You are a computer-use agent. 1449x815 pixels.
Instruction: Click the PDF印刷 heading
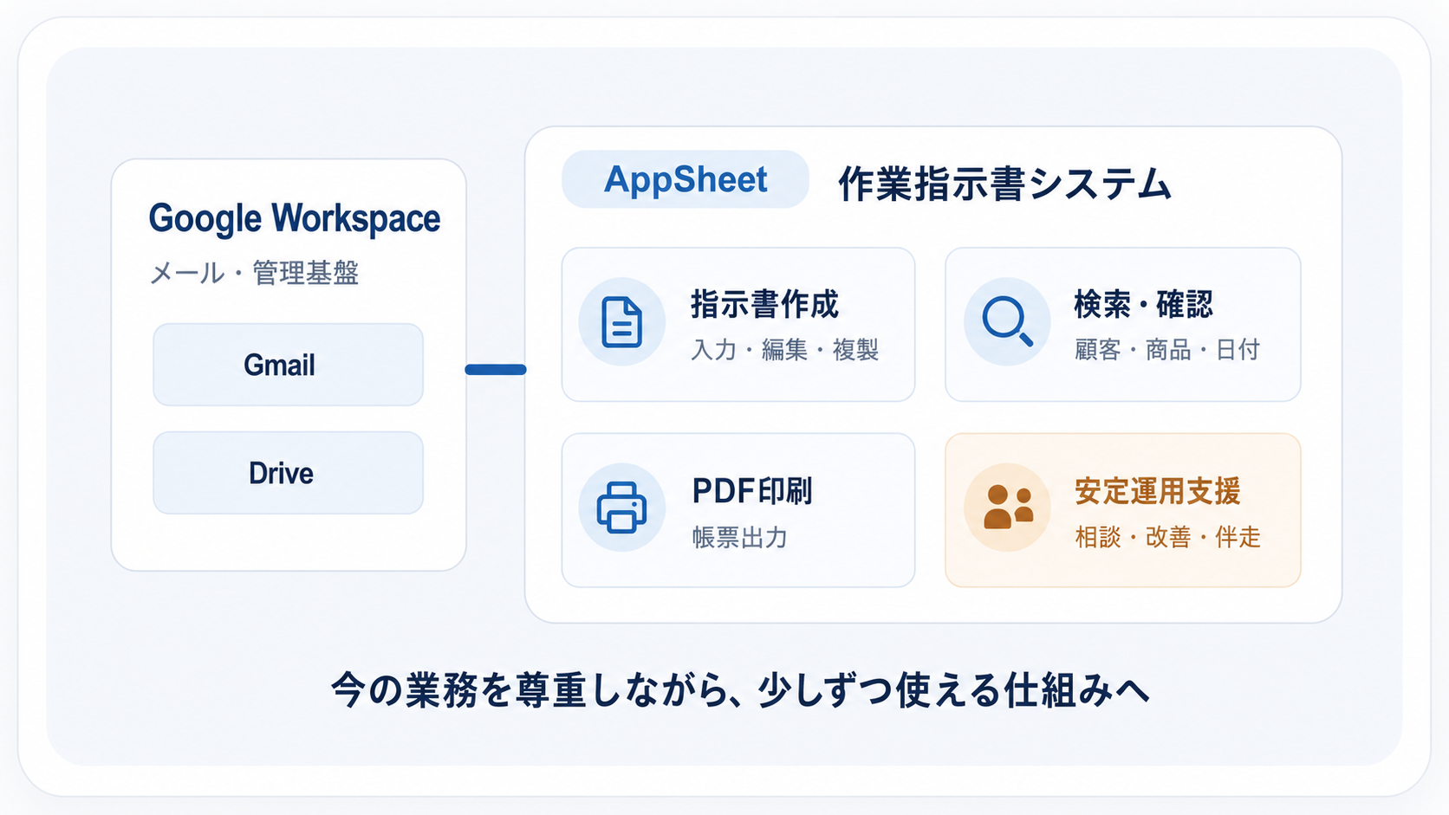pyautogui.click(x=752, y=491)
